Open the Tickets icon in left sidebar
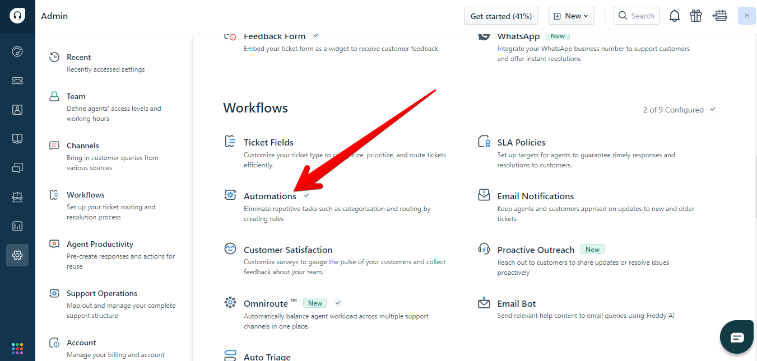Screen dimensions: 757x361 (x=17, y=81)
